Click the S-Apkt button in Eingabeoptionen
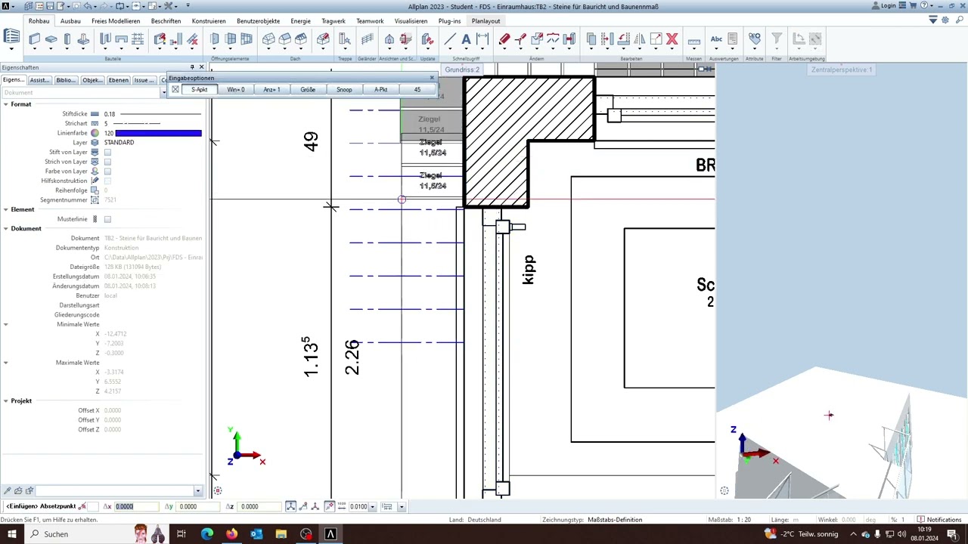Viewport: 968px width, 544px height. 200,89
